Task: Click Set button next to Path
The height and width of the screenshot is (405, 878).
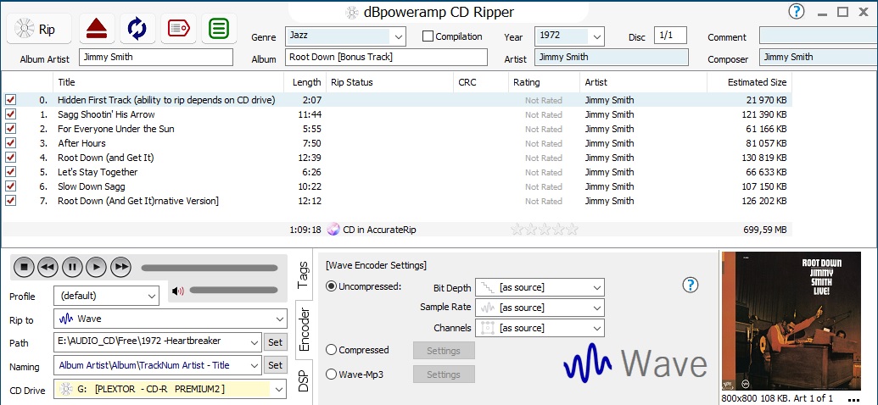Action: [x=275, y=341]
